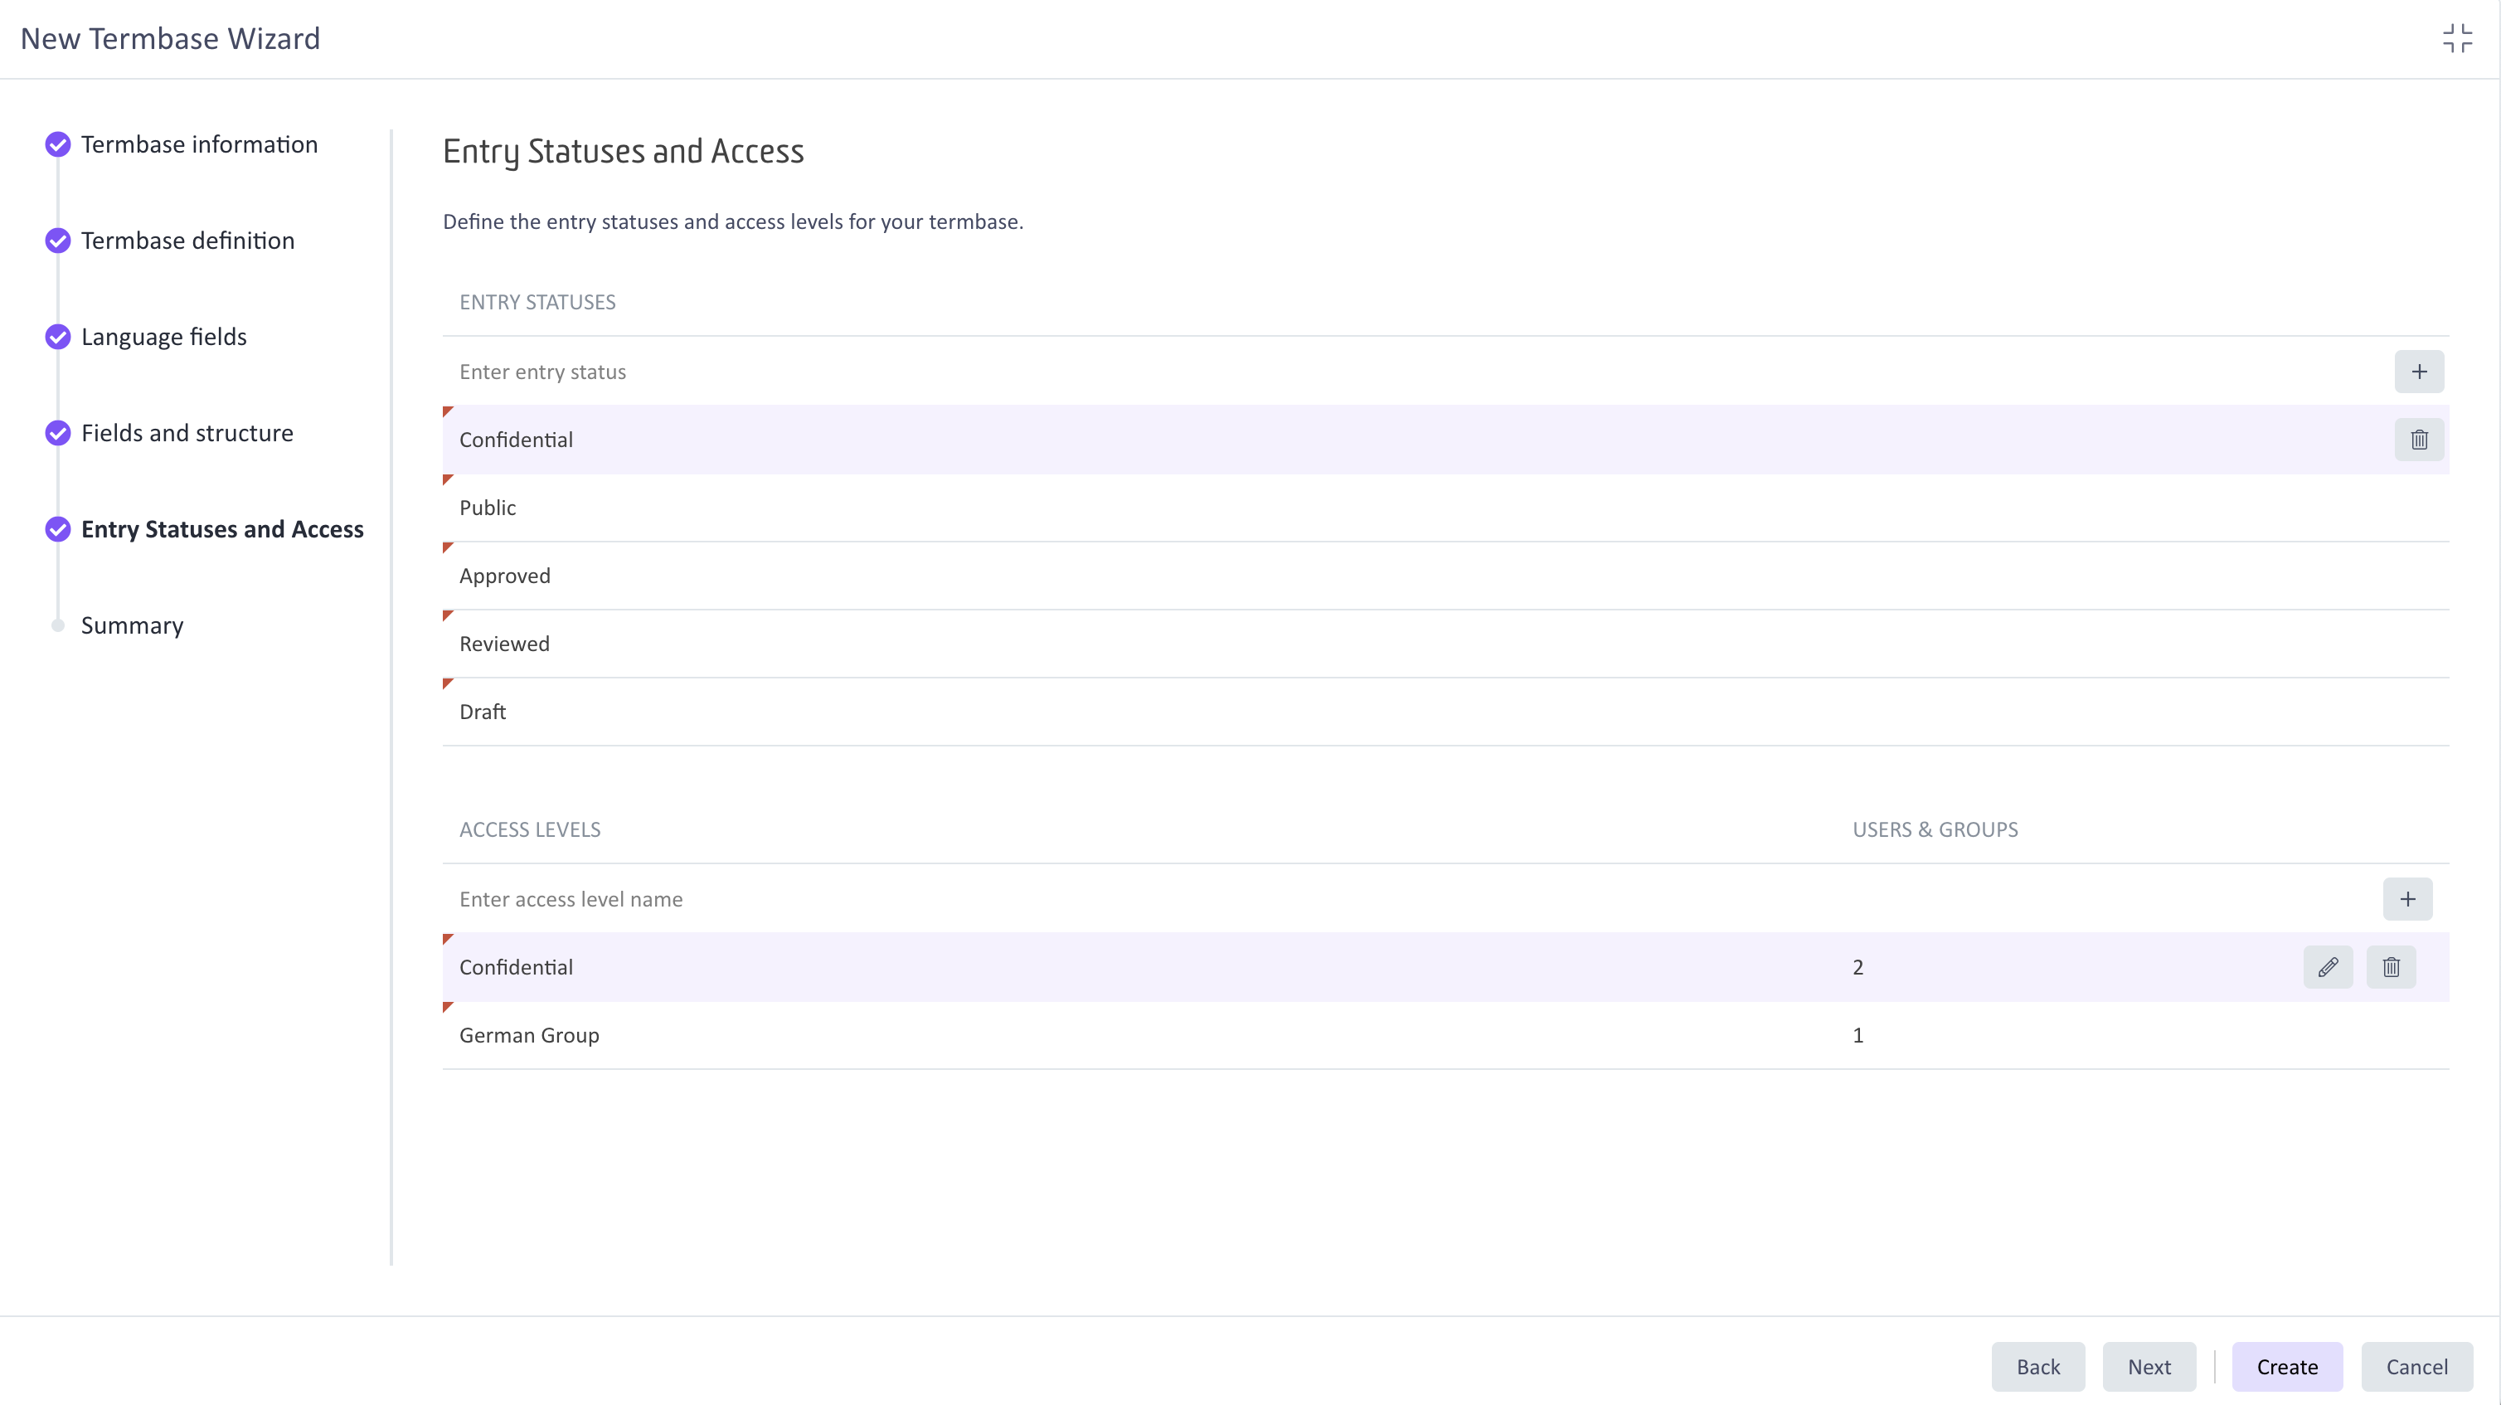Delete the Confidential entry status
Viewport: 2501px width, 1405px height.
coord(2418,440)
